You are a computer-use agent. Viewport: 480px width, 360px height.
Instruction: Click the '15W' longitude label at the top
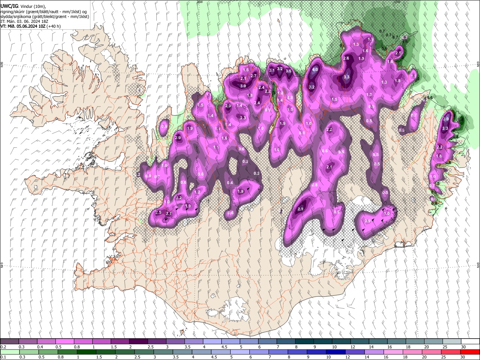point(397,2)
